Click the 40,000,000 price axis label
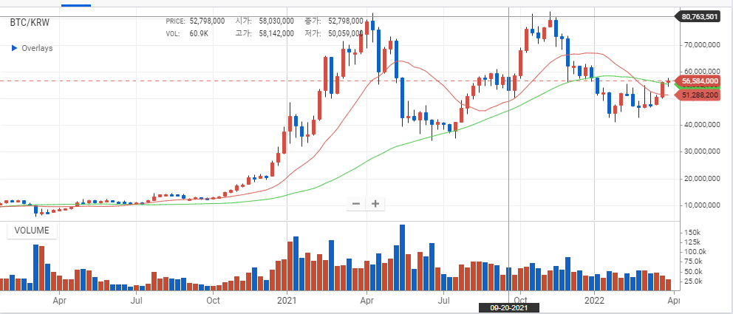 (703, 125)
